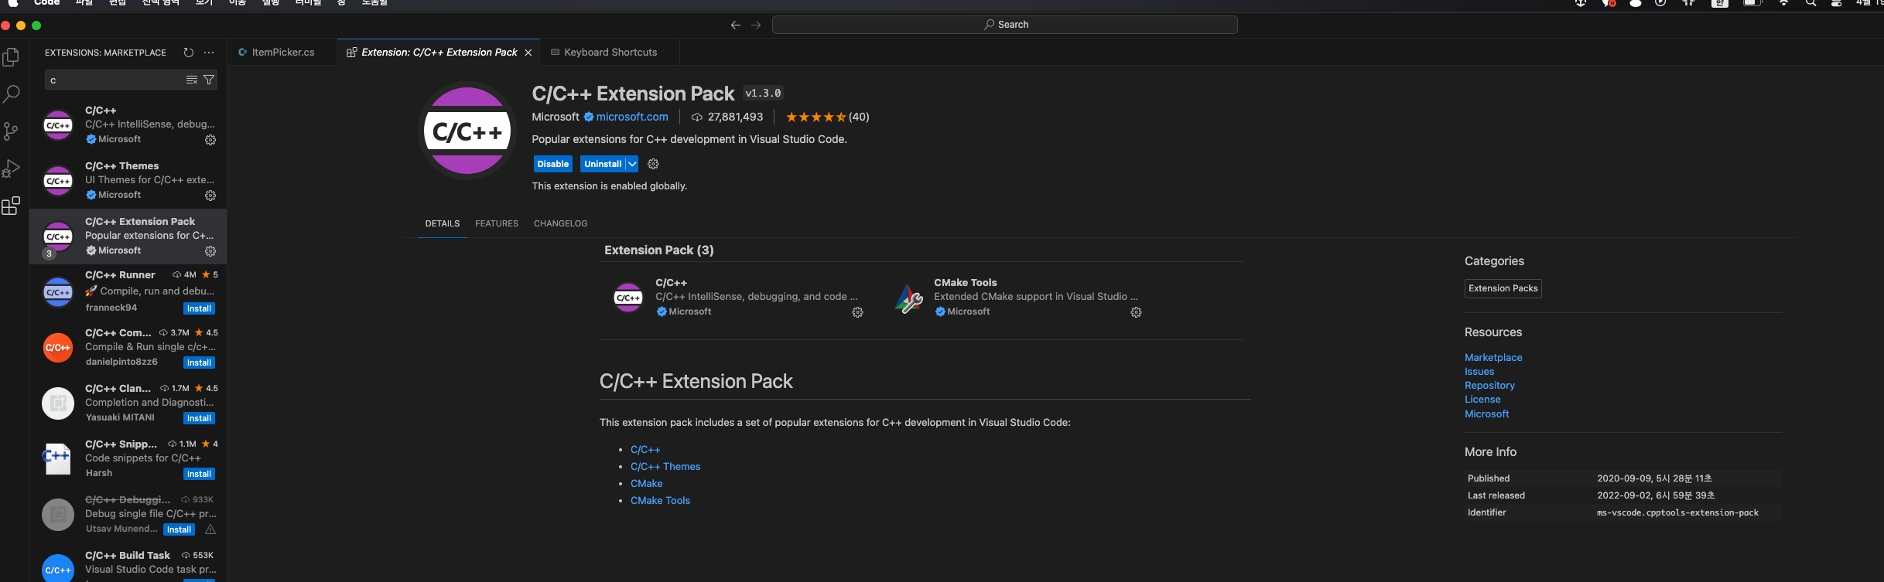The image size is (1884, 582).
Task: Select the C/C++ Runner extension icon
Action: 58,292
